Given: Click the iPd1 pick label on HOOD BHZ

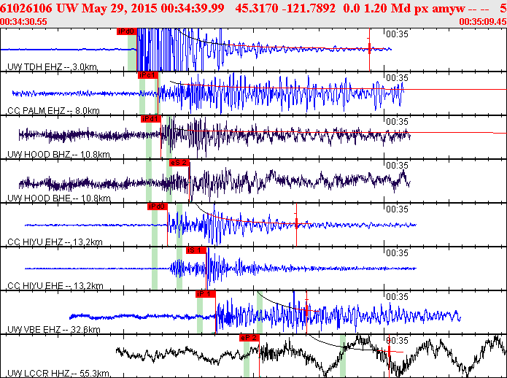Looking at the screenshot, I should [151, 119].
